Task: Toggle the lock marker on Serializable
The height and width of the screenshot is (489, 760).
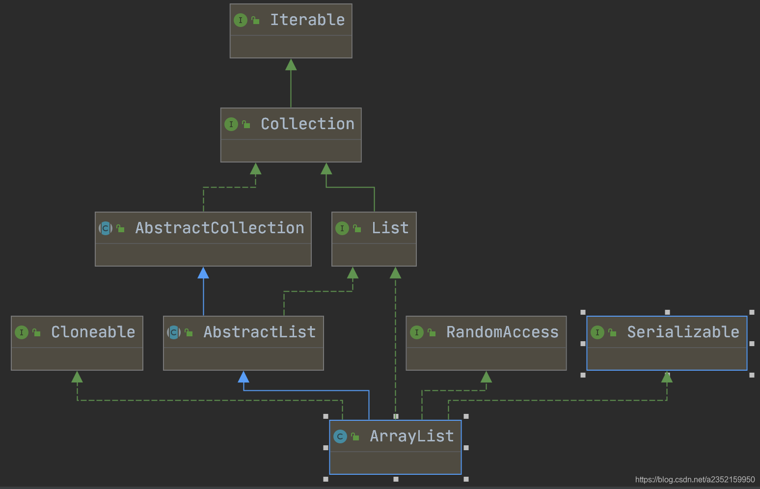Action: (612, 332)
